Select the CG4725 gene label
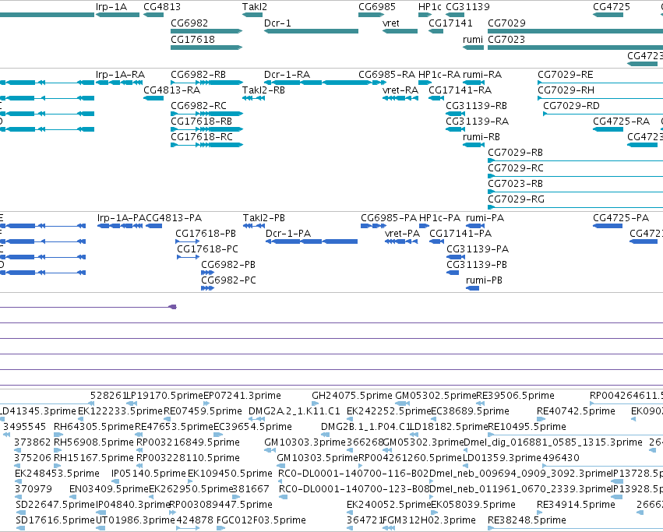This screenshot has width=663, height=532. [612, 7]
